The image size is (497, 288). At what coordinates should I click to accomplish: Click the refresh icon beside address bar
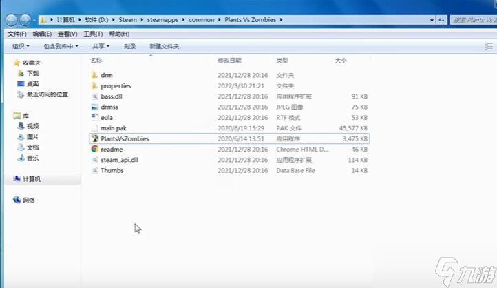[441, 20]
